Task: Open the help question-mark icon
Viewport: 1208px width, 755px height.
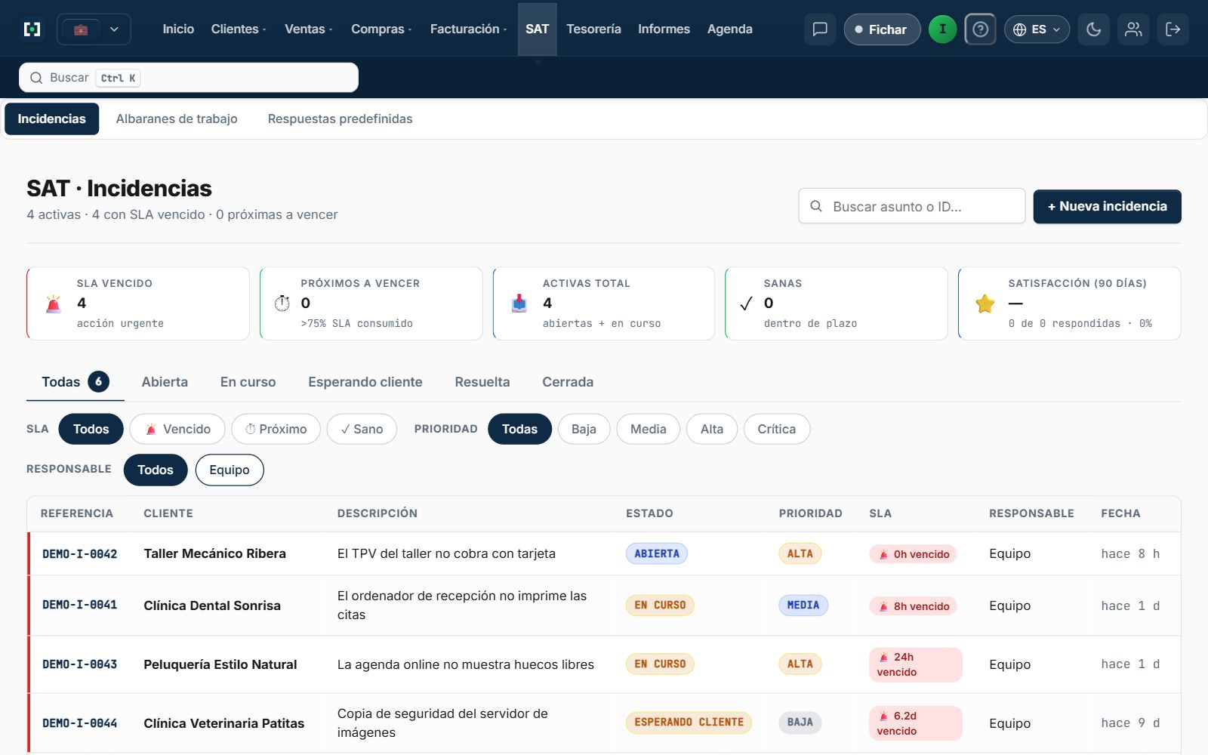Action: 980,29
